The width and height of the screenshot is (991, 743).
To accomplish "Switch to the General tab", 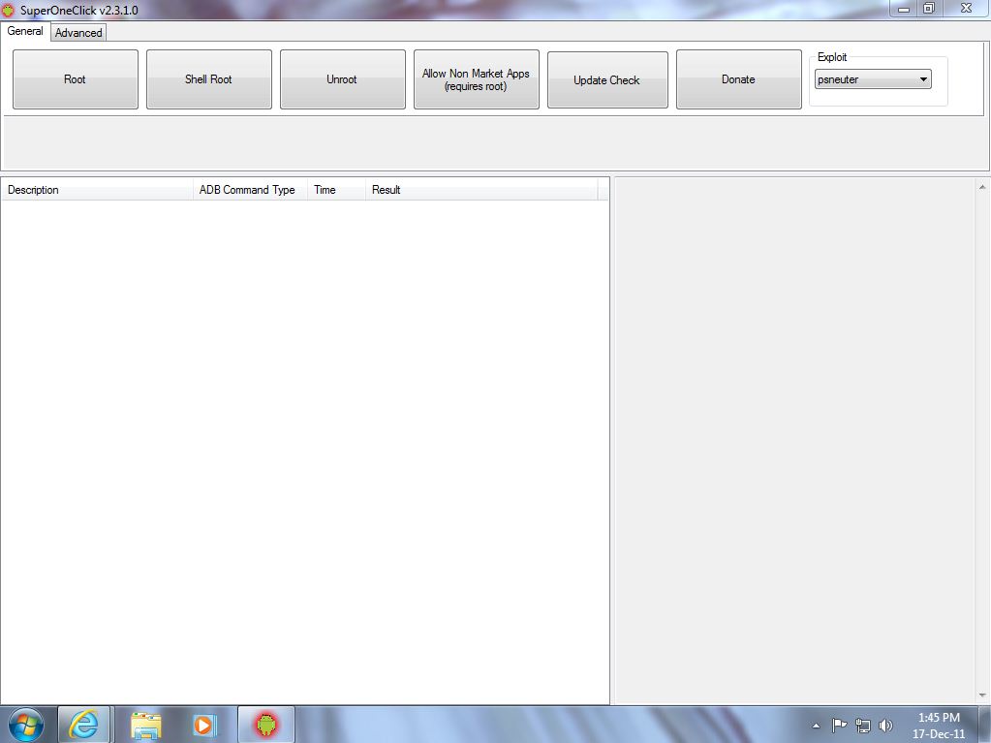I will (25, 31).
